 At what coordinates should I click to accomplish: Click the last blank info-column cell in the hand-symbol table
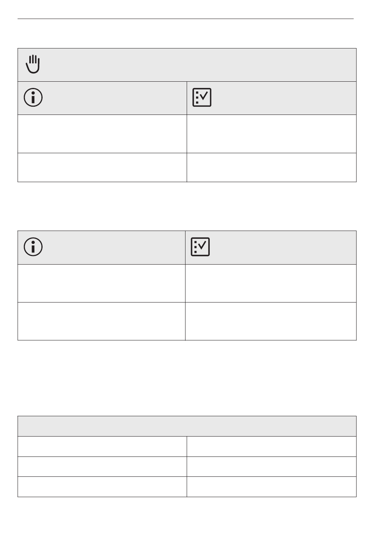(102, 167)
